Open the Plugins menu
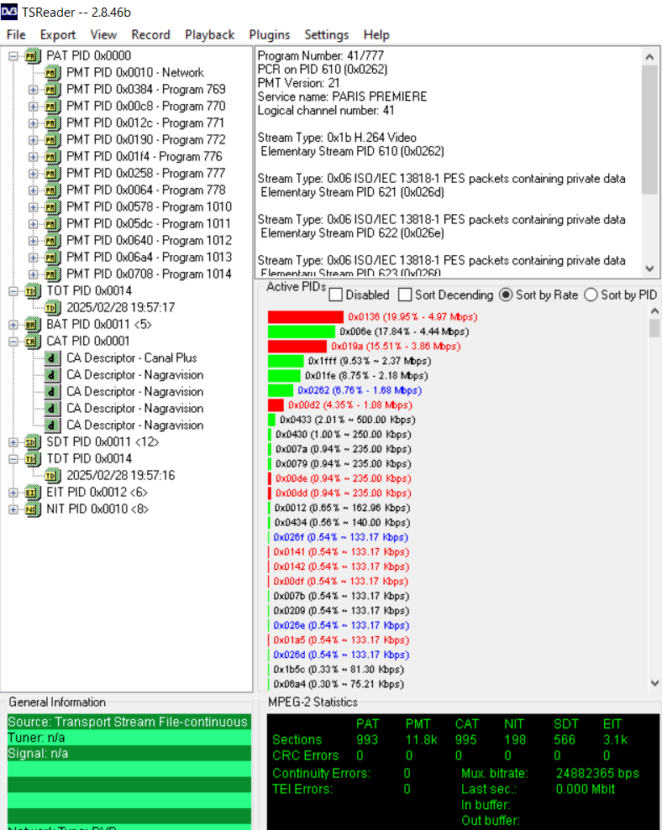The image size is (662, 830). pos(269,35)
